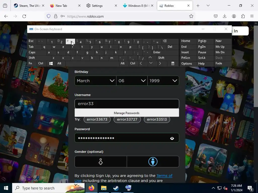Open the clock showing 7:26 AM
258x193 pixels.
click(236, 188)
